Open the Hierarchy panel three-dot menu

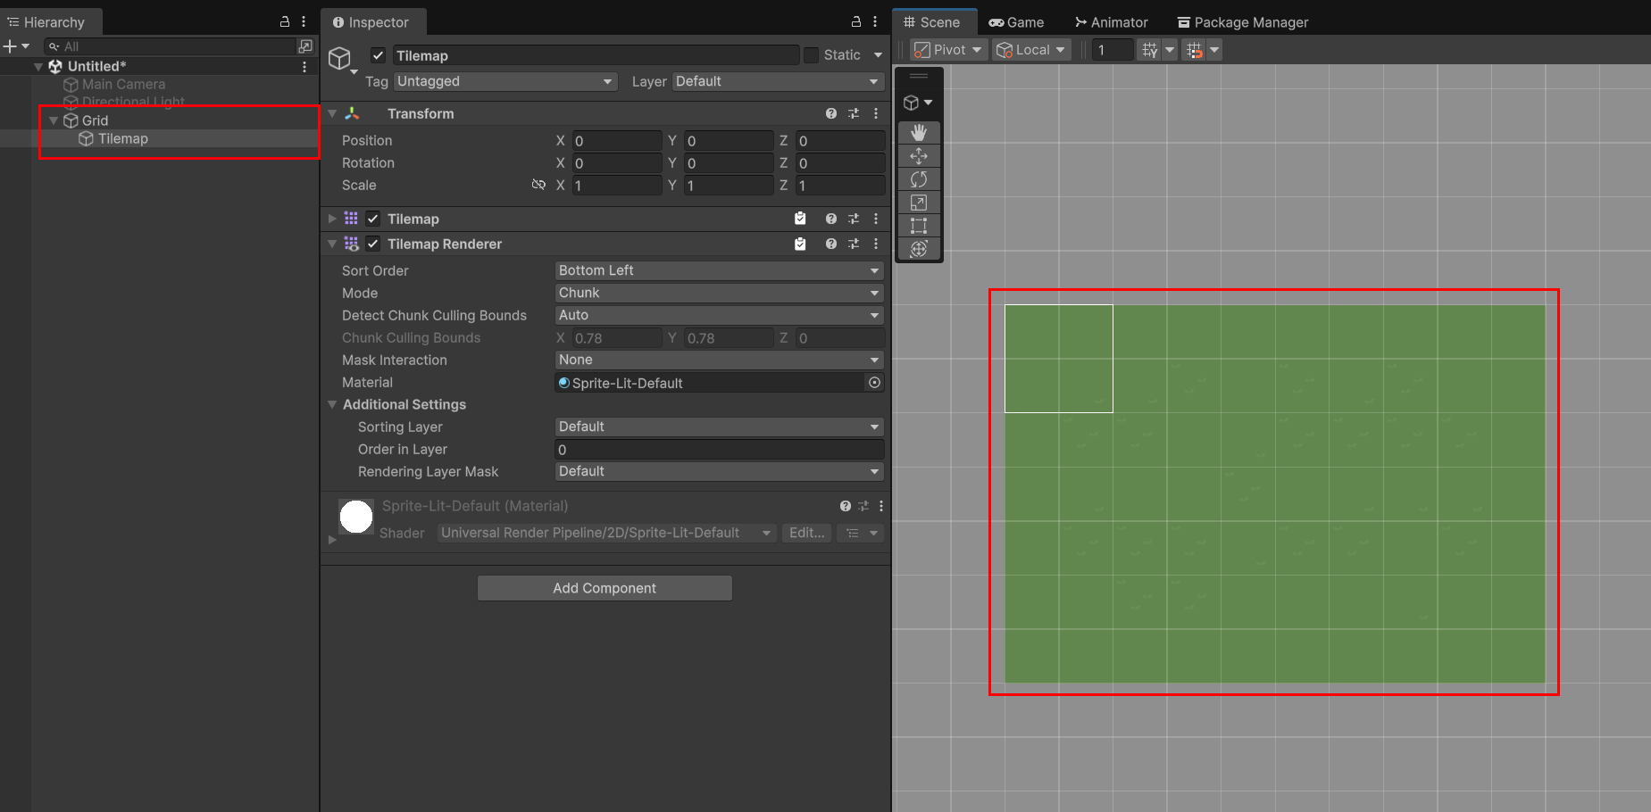click(304, 21)
